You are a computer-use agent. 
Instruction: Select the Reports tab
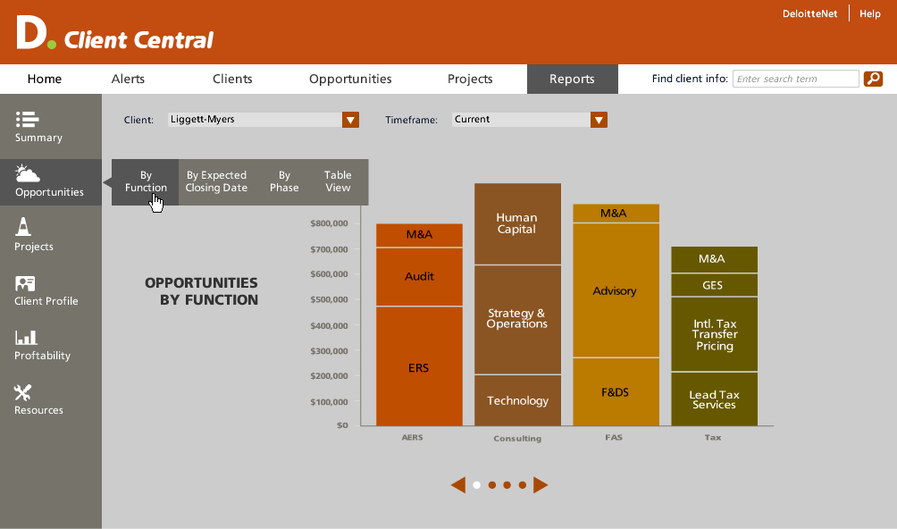click(572, 79)
